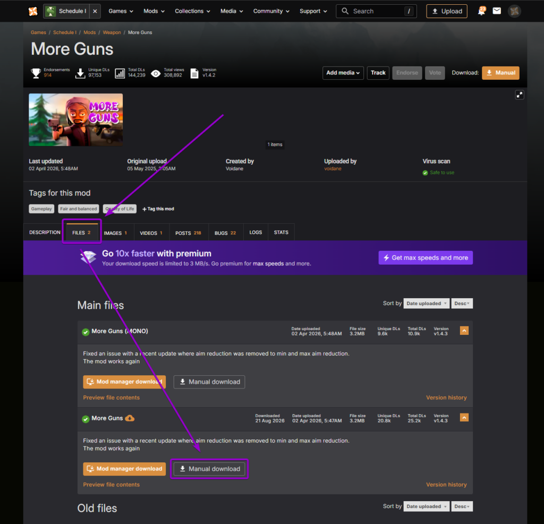544x524 pixels.
Task: Open the messages envelope icon
Action: click(x=497, y=11)
